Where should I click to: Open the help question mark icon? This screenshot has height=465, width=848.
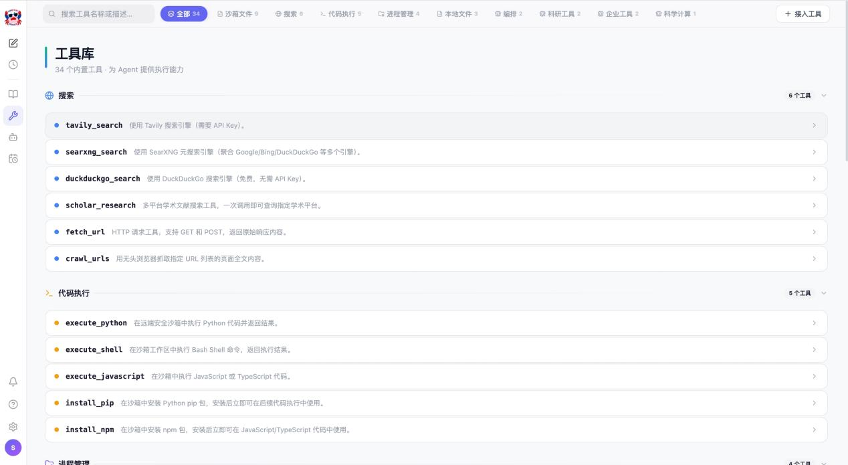13,404
